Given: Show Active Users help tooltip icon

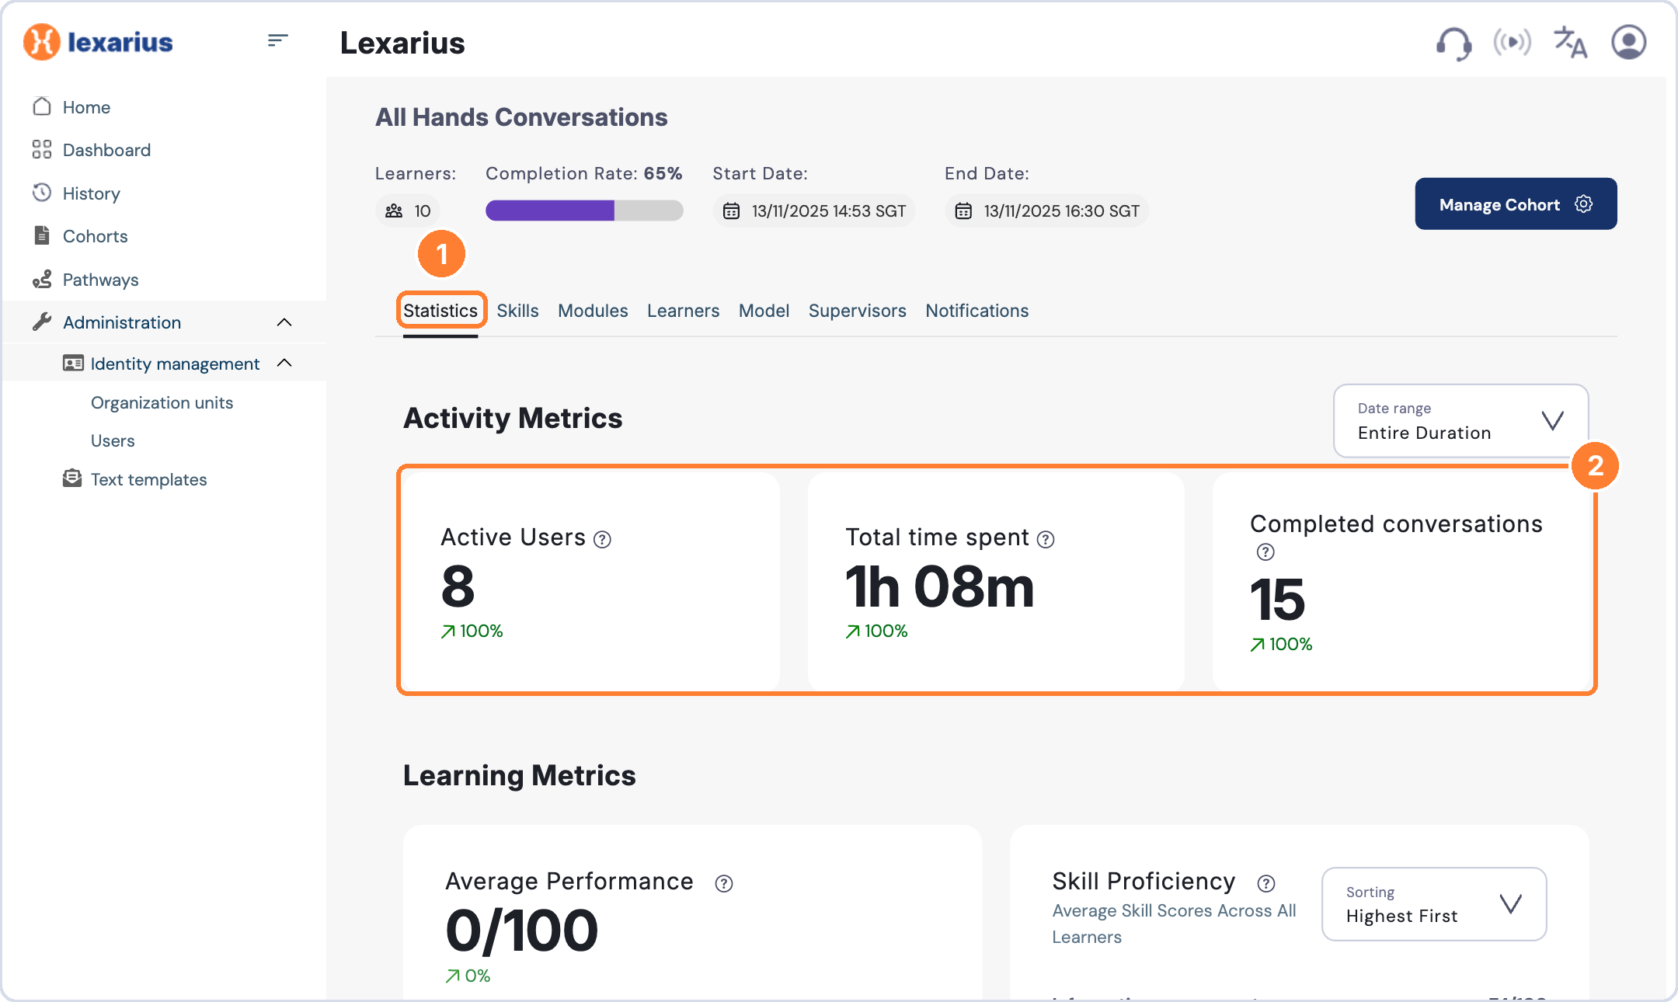Looking at the screenshot, I should click(602, 539).
